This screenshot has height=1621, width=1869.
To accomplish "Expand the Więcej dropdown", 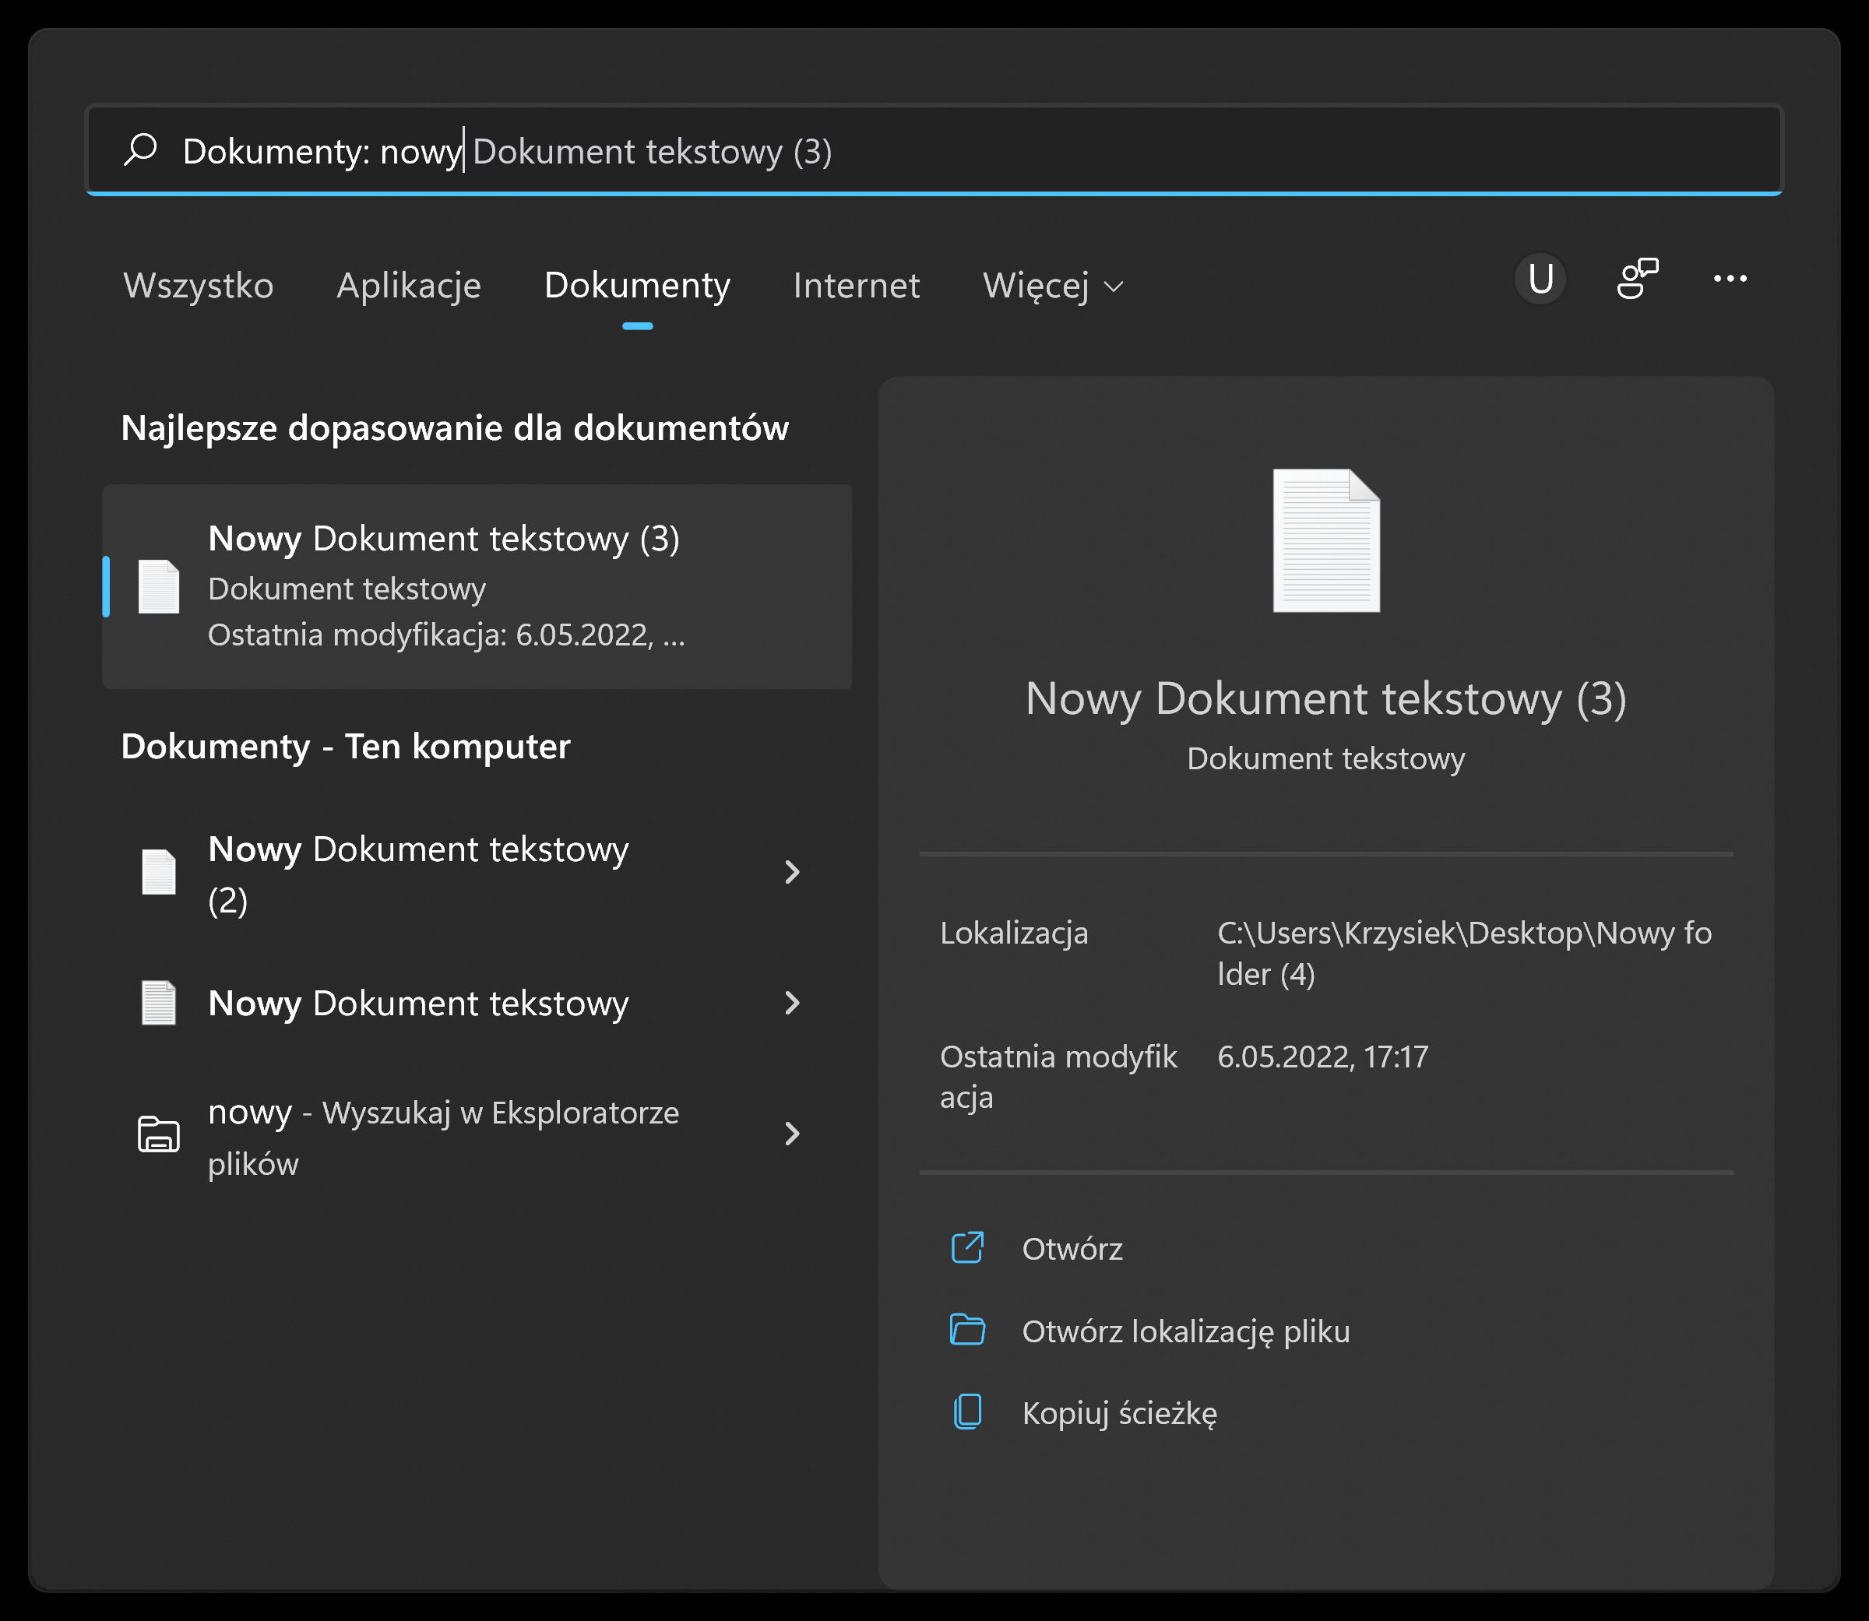I will (1052, 286).
